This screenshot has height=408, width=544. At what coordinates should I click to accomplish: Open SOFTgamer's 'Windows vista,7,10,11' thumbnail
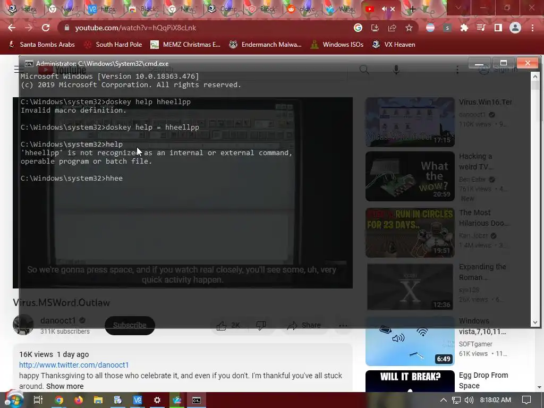coord(410,341)
